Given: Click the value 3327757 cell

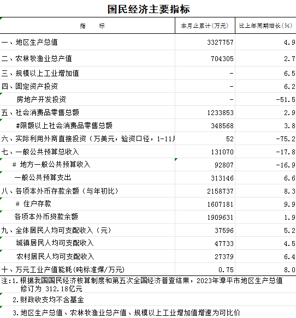Looking at the screenshot, I should coord(205,42).
